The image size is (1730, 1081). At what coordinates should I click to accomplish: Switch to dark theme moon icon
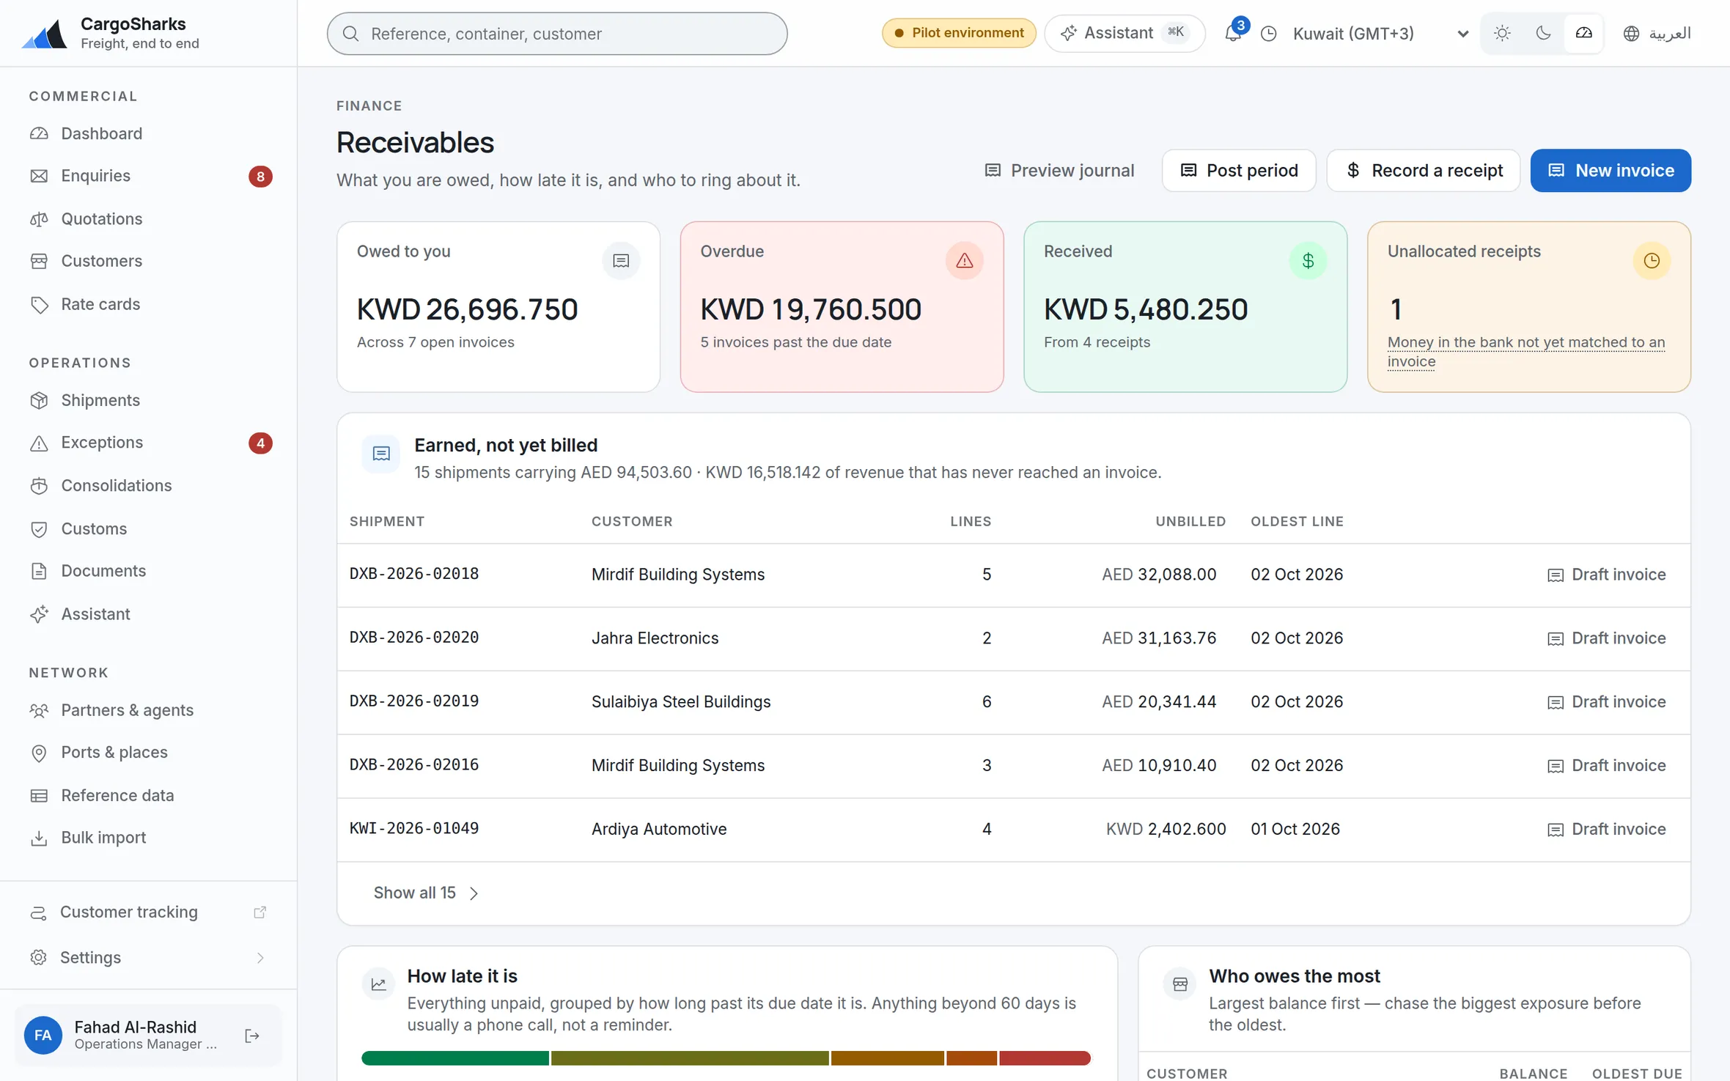1543,33
